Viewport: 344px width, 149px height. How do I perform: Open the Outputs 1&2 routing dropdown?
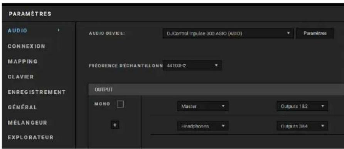[x=302, y=106]
